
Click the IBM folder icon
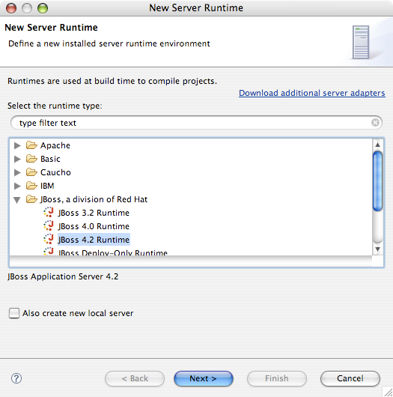(31, 186)
